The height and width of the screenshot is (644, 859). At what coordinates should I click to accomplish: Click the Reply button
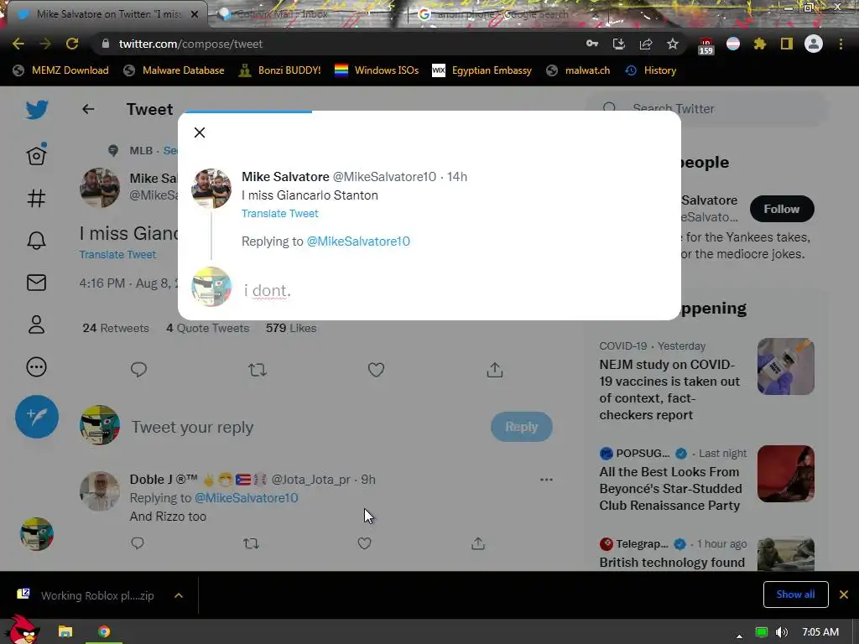(522, 427)
